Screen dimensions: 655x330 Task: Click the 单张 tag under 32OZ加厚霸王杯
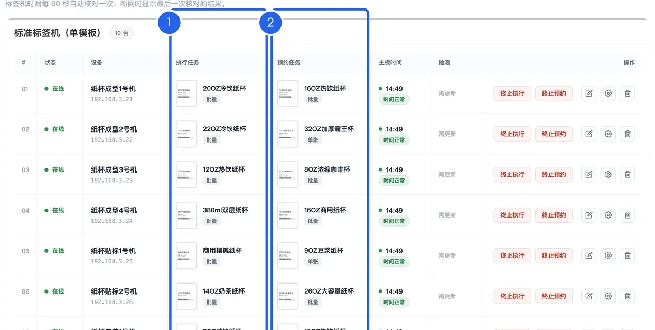[x=313, y=140]
